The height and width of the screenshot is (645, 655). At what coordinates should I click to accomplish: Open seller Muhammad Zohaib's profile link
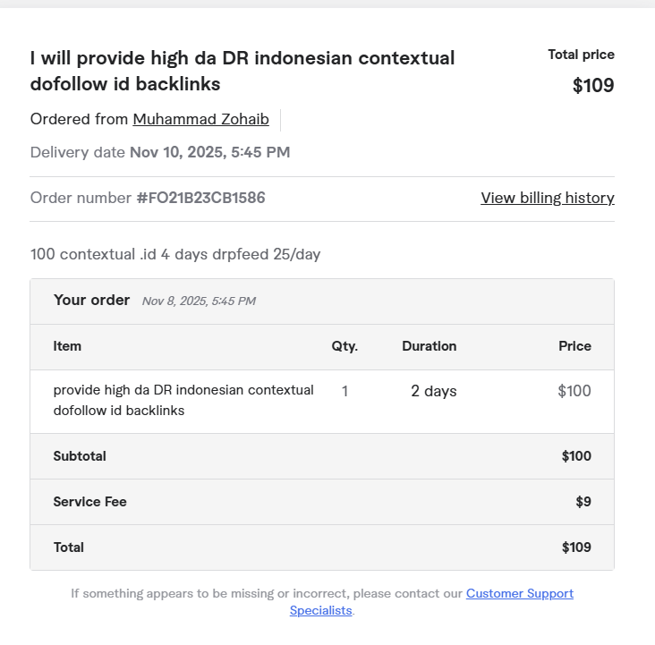coord(200,119)
